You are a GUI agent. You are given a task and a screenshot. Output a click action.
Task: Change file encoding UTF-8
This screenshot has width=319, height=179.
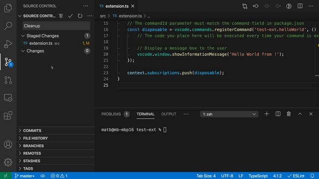[x=227, y=176]
